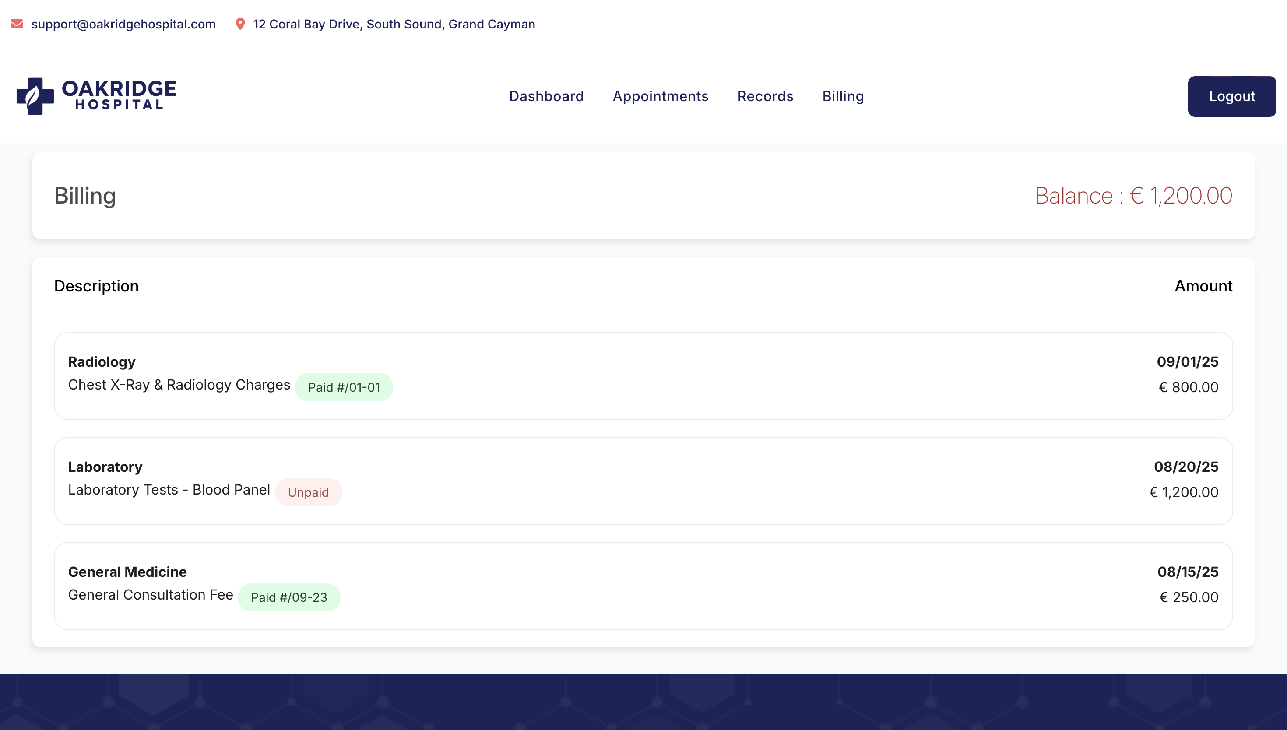Image resolution: width=1287 pixels, height=730 pixels.
Task: Click General Consultation Fee text
Action: [x=151, y=595]
